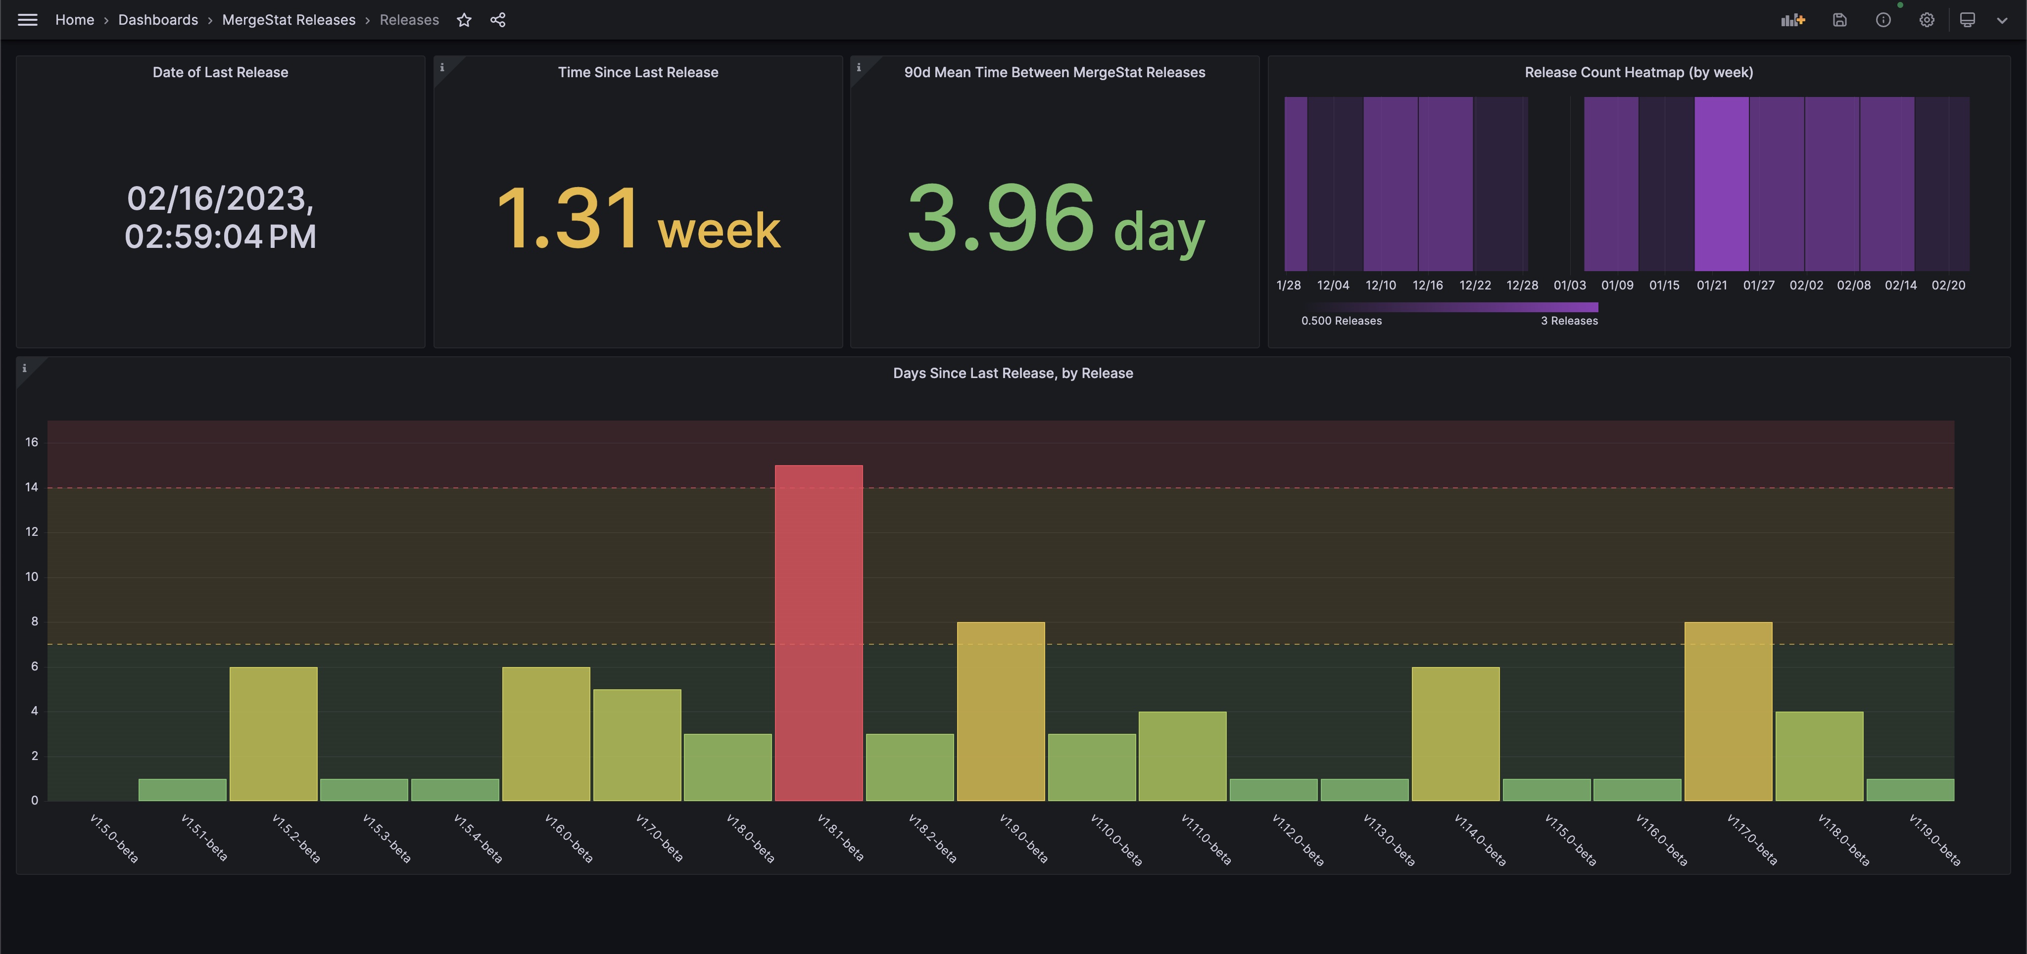Click the red v1.8.1-beta bar
The width and height of the screenshot is (2027, 954).
(819, 632)
